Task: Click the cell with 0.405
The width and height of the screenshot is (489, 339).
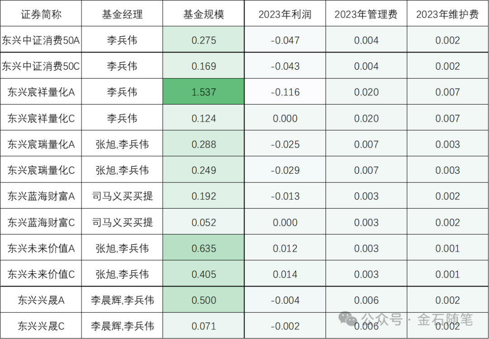Action: coord(204,274)
